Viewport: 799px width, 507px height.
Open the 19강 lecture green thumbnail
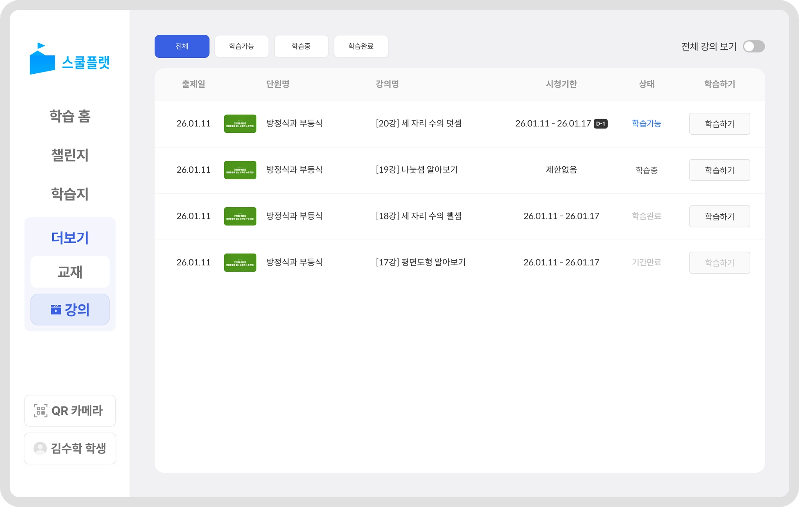pyautogui.click(x=240, y=170)
